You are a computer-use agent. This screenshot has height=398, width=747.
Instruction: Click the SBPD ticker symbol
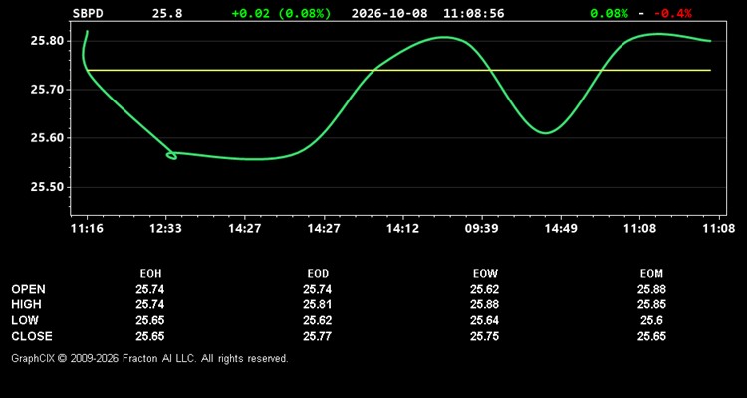pyautogui.click(x=88, y=13)
